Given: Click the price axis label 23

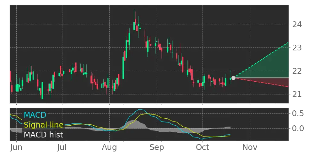Looking at the screenshot, I should click(297, 48).
